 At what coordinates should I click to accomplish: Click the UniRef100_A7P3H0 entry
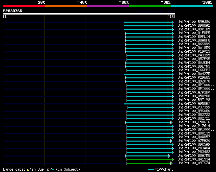194,93
